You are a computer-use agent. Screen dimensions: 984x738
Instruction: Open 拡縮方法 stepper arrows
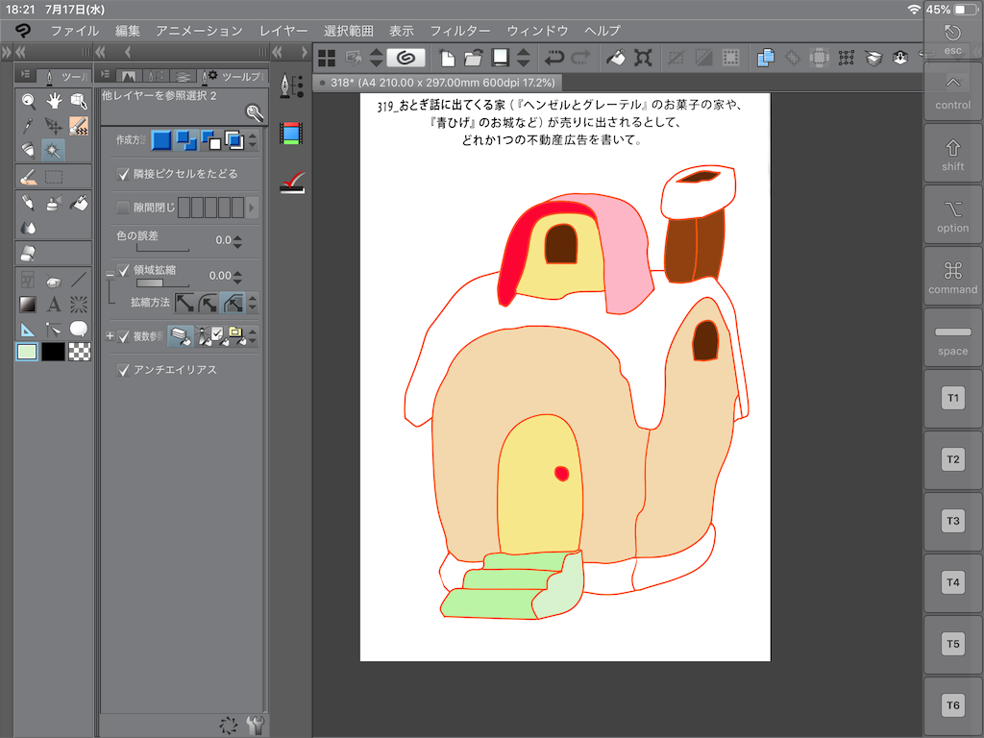253,303
